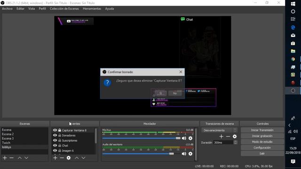The image size is (301, 169).
Task: Click the Iniciar grabación button
Action: pos(262,136)
